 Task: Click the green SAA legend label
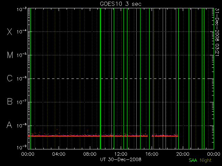(x=193, y=160)
